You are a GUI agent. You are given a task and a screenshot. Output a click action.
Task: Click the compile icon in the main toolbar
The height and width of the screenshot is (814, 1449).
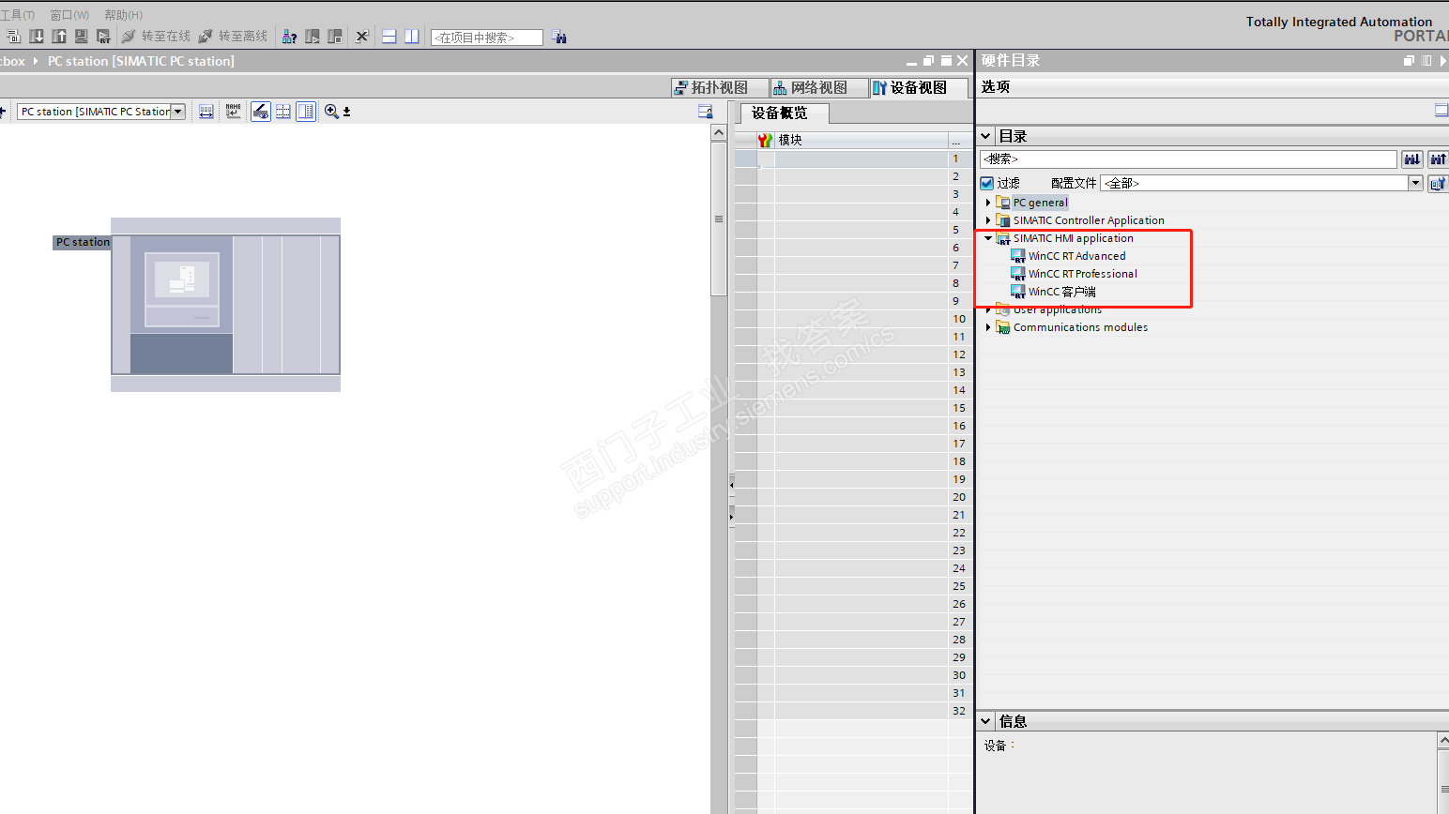tap(13, 37)
